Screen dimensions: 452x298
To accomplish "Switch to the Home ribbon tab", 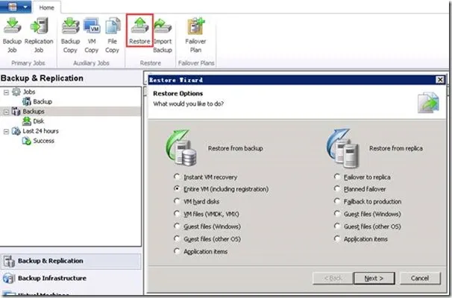I will pyautogui.click(x=46, y=7).
